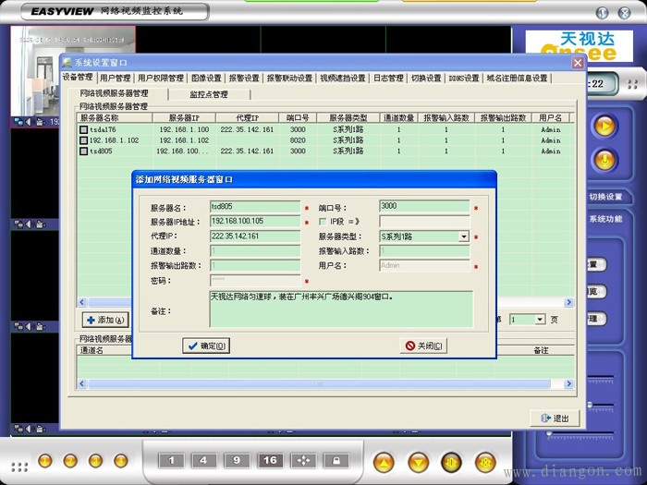Screen dimensions: 647x485
Task: Close the 系统设置窗口 dialog
Action: click(x=578, y=63)
